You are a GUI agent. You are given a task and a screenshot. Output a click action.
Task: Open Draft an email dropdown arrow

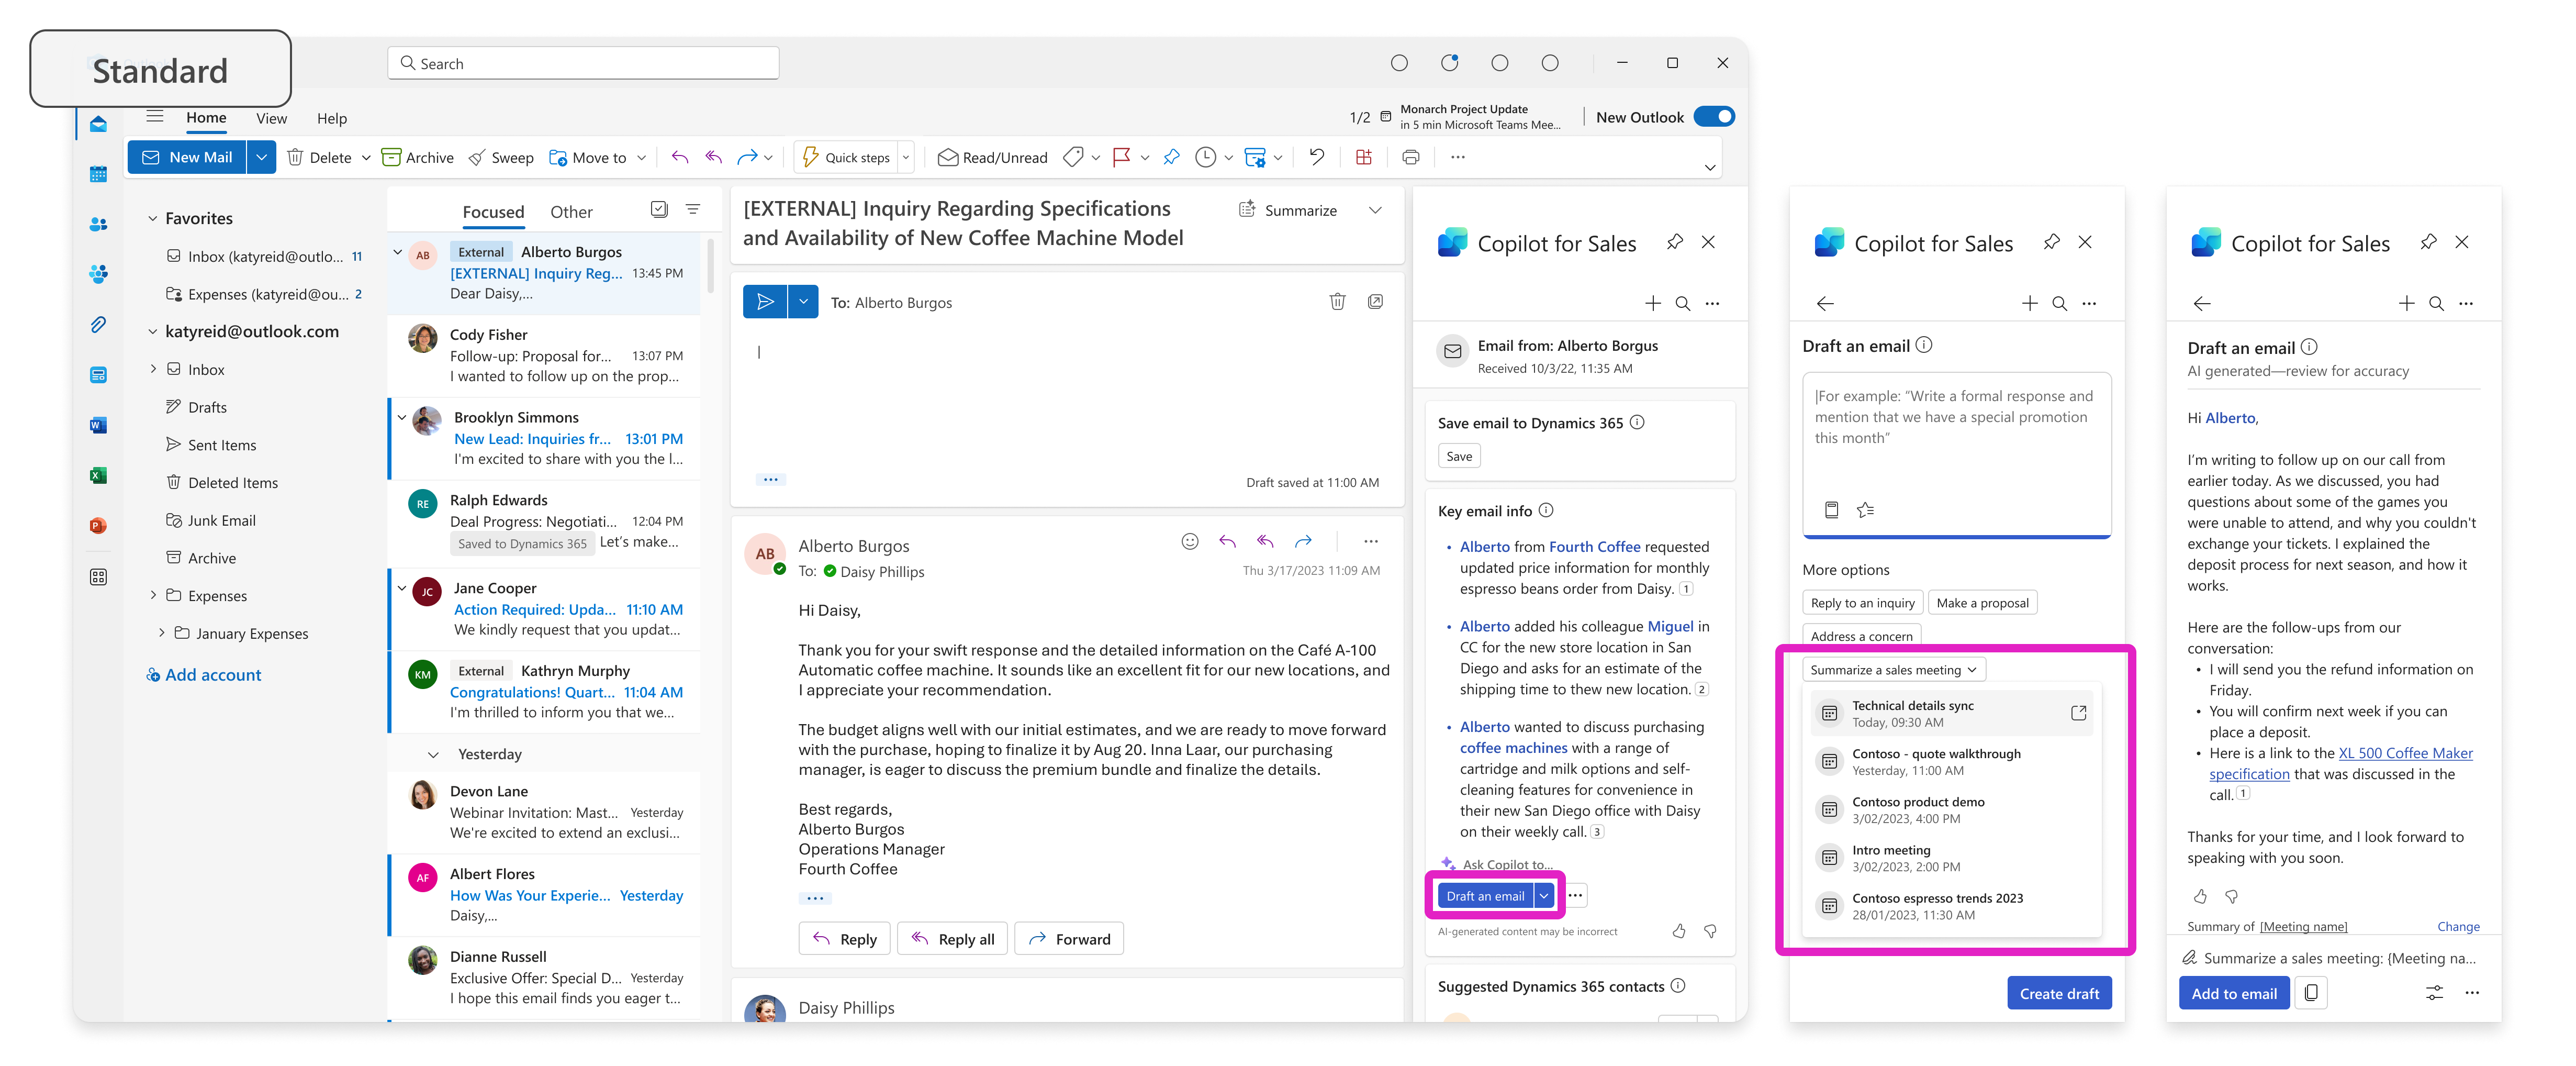pos(1545,896)
